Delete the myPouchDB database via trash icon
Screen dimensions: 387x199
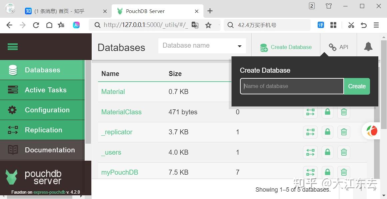tap(344, 172)
